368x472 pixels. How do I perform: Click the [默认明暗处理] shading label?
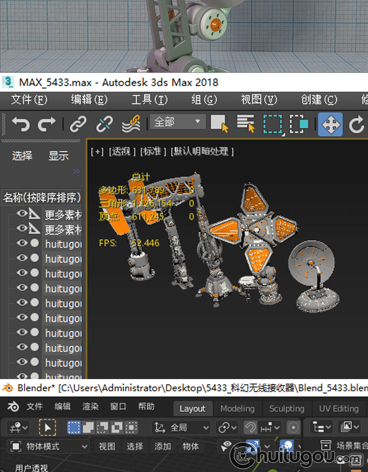click(202, 151)
